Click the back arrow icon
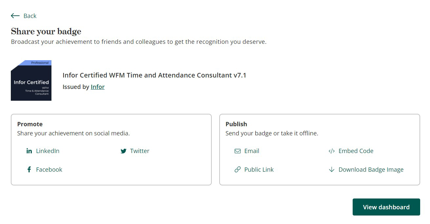Viewport: 430px width, 224px height. click(15, 16)
